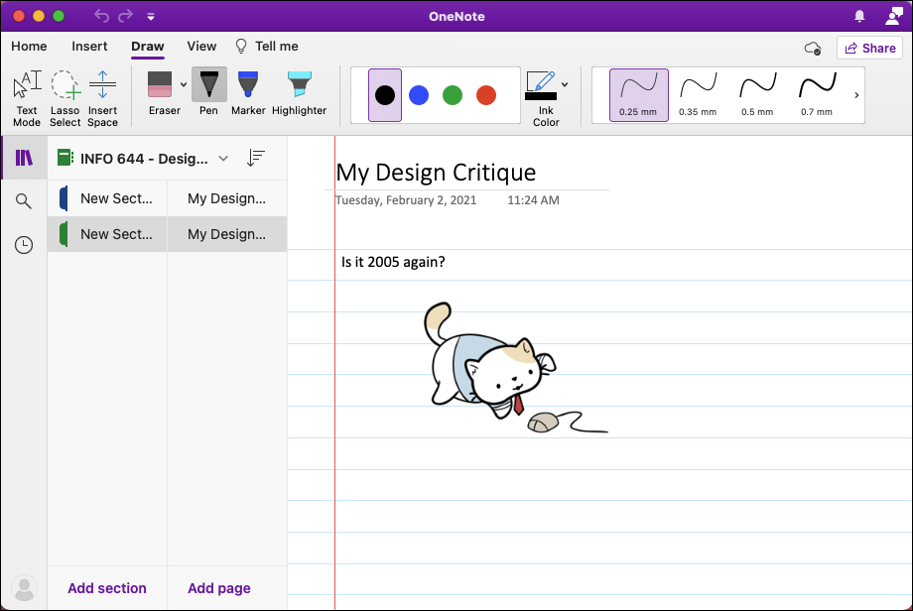Choose the red ink color swatch
The width and height of the screenshot is (913, 611).
click(x=485, y=95)
